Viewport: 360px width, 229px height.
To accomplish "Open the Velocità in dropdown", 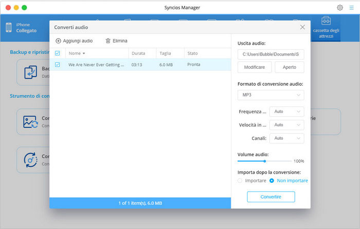I will tap(286, 125).
